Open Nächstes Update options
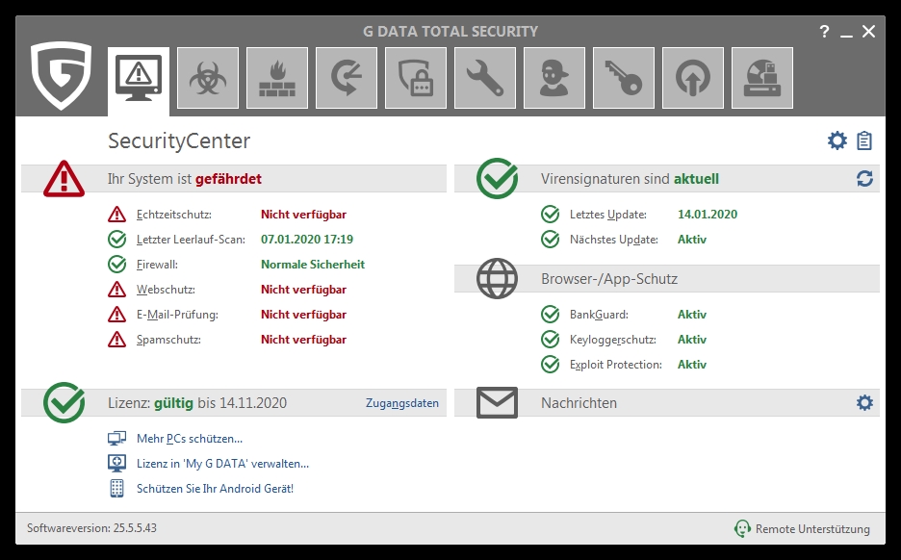The image size is (901, 560). coord(614,240)
